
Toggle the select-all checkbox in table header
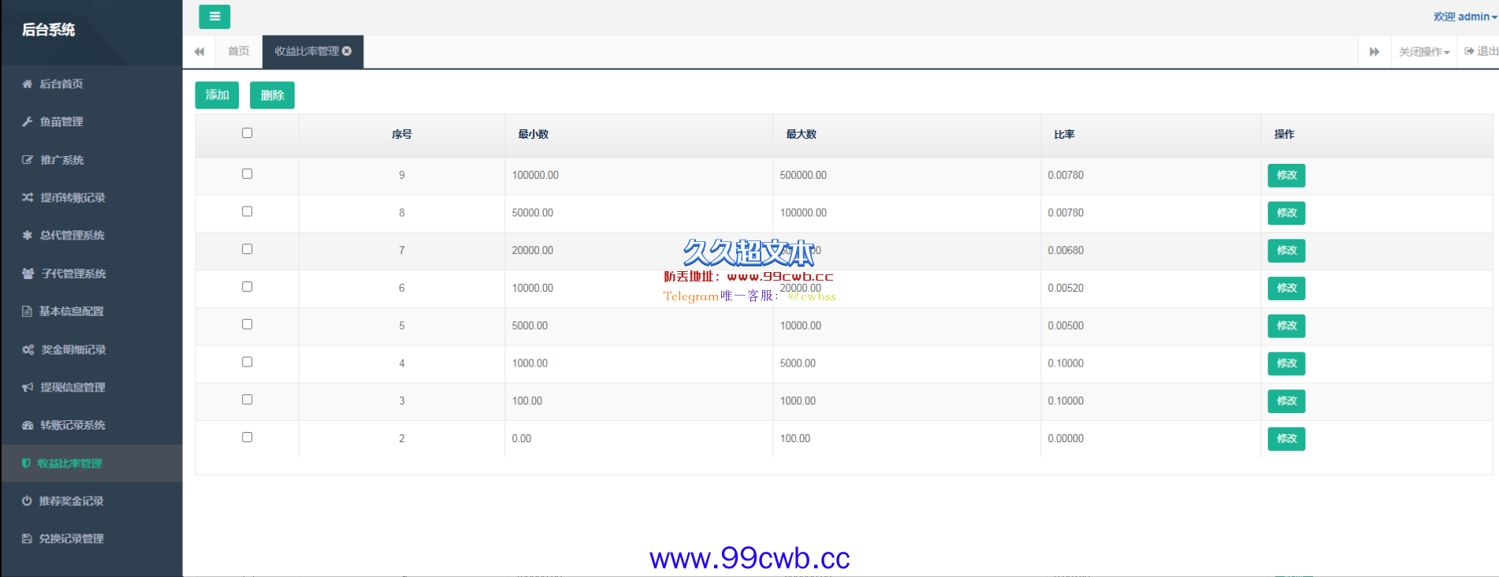pyautogui.click(x=247, y=133)
